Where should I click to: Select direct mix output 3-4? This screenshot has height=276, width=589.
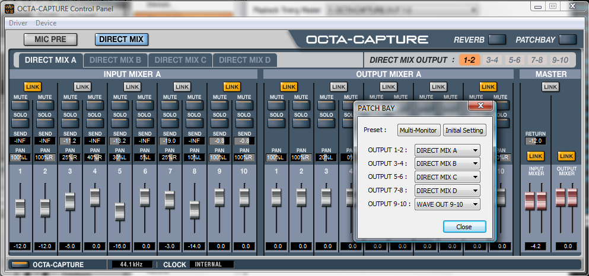click(x=492, y=60)
